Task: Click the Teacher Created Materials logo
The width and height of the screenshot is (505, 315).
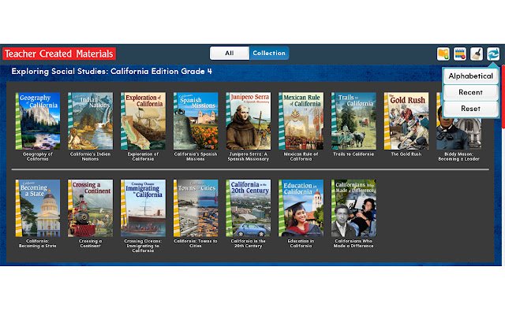Action: (59, 54)
